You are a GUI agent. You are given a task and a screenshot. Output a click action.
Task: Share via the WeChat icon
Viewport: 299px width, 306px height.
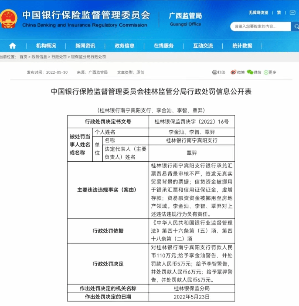[250, 72]
